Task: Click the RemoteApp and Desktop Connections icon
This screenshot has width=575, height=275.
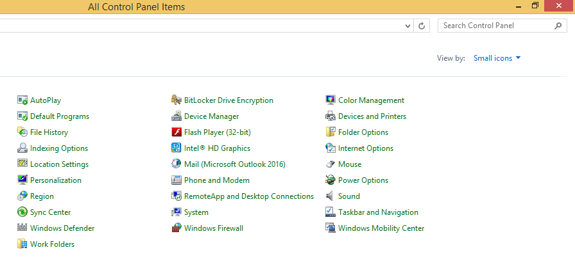Action: tap(176, 196)
